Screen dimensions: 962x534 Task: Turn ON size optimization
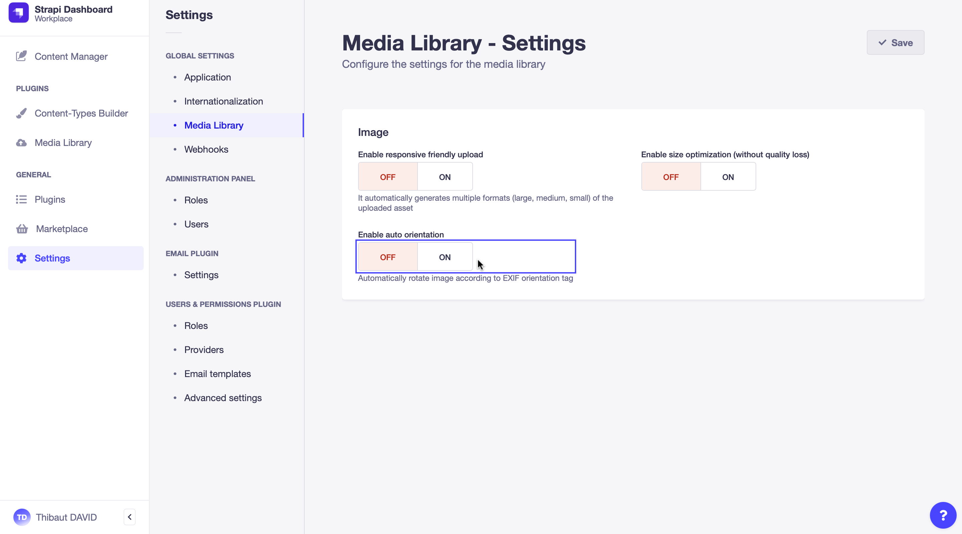click(728, 177)
